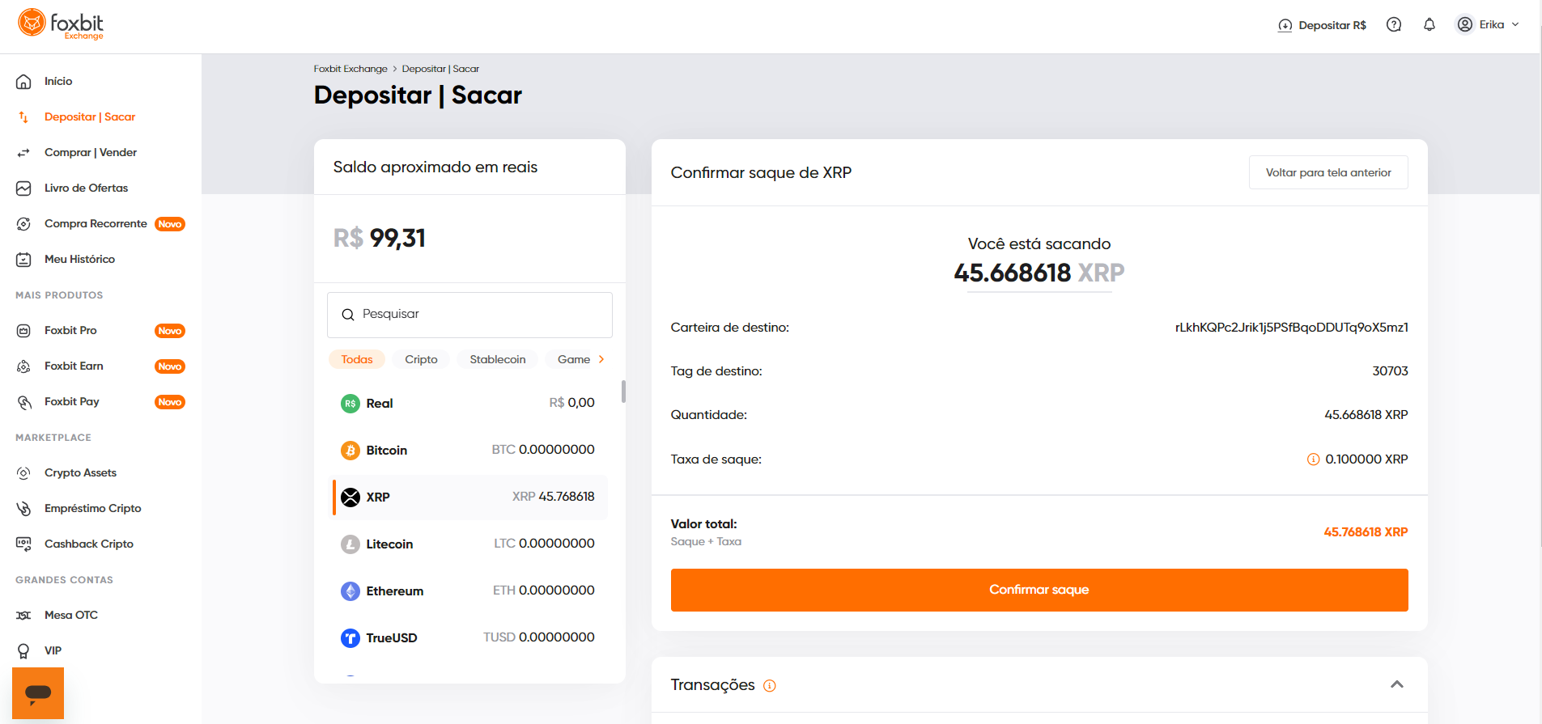Select the Stablecoin filter tab
Image resolution: width=1542 pixels, height=724 pixels.
tap(498, 359)
